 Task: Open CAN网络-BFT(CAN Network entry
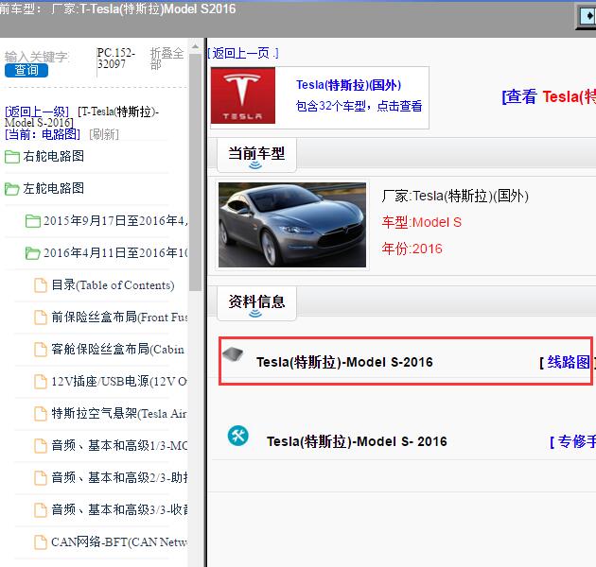(x=119, y=541)
